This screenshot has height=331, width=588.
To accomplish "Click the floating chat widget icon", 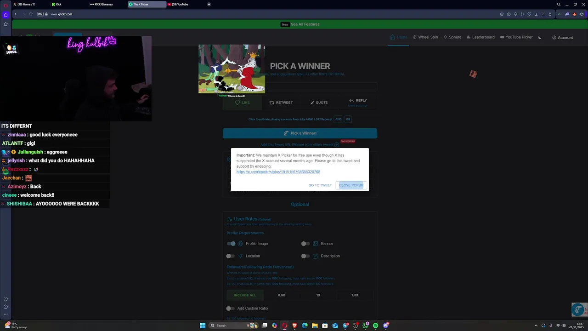I will coord(578,309).
